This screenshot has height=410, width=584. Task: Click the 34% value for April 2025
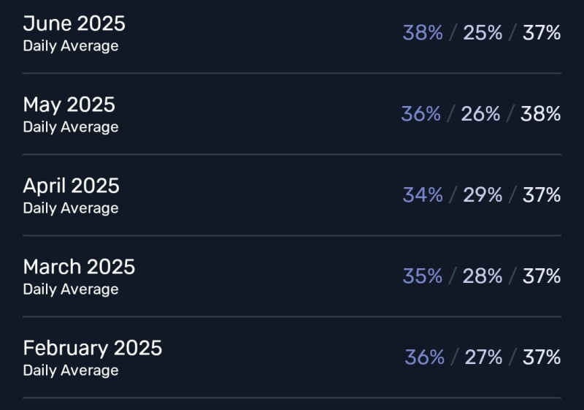(x=423, y=195)
